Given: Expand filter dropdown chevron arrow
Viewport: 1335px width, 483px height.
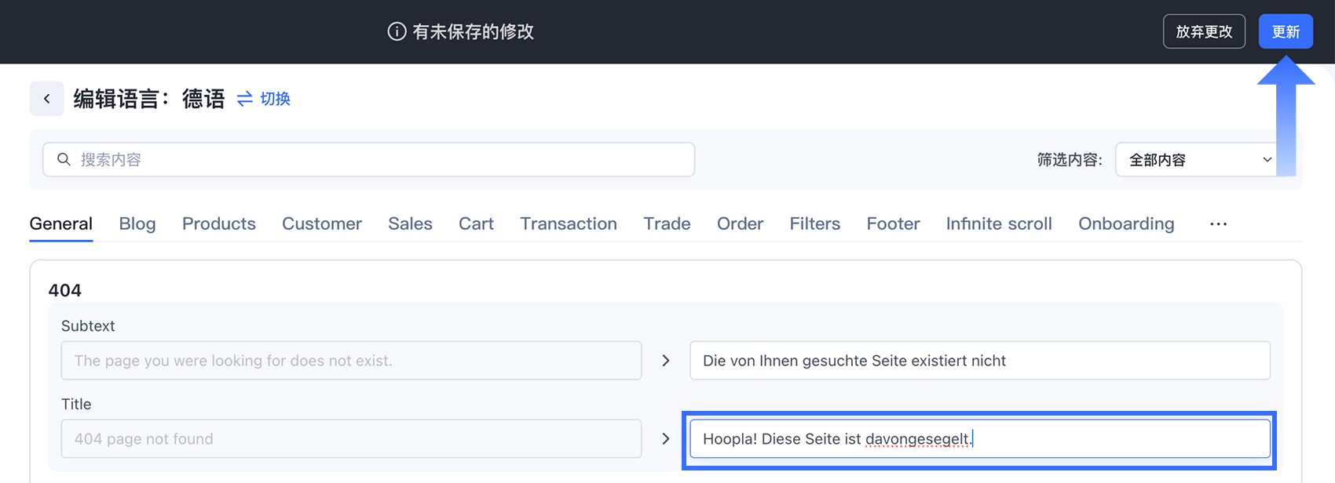Looking at the screenshot, I should pyautogui.click(x=1267, y=160).
